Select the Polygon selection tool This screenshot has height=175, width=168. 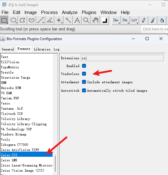click(x=22, y=20)
